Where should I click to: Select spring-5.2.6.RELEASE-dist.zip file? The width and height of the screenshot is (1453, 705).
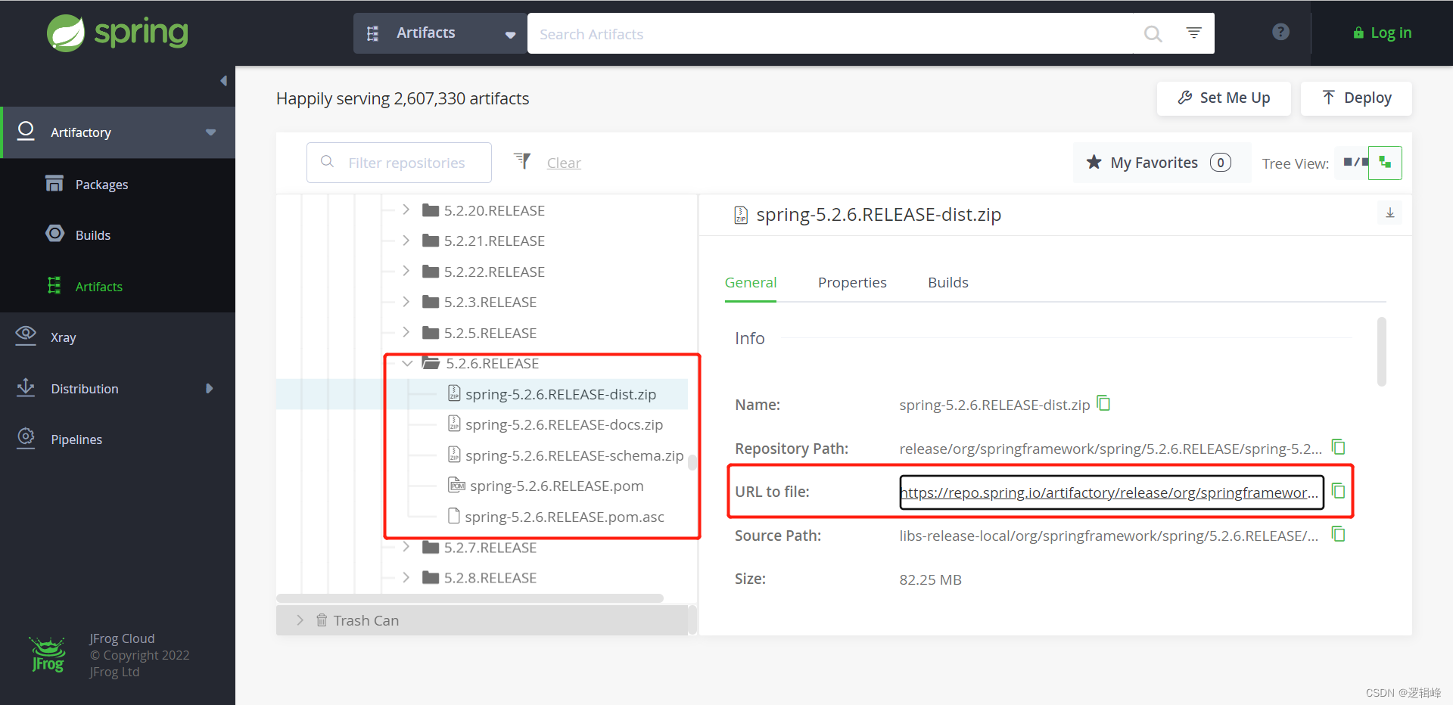tap(561, 394)
